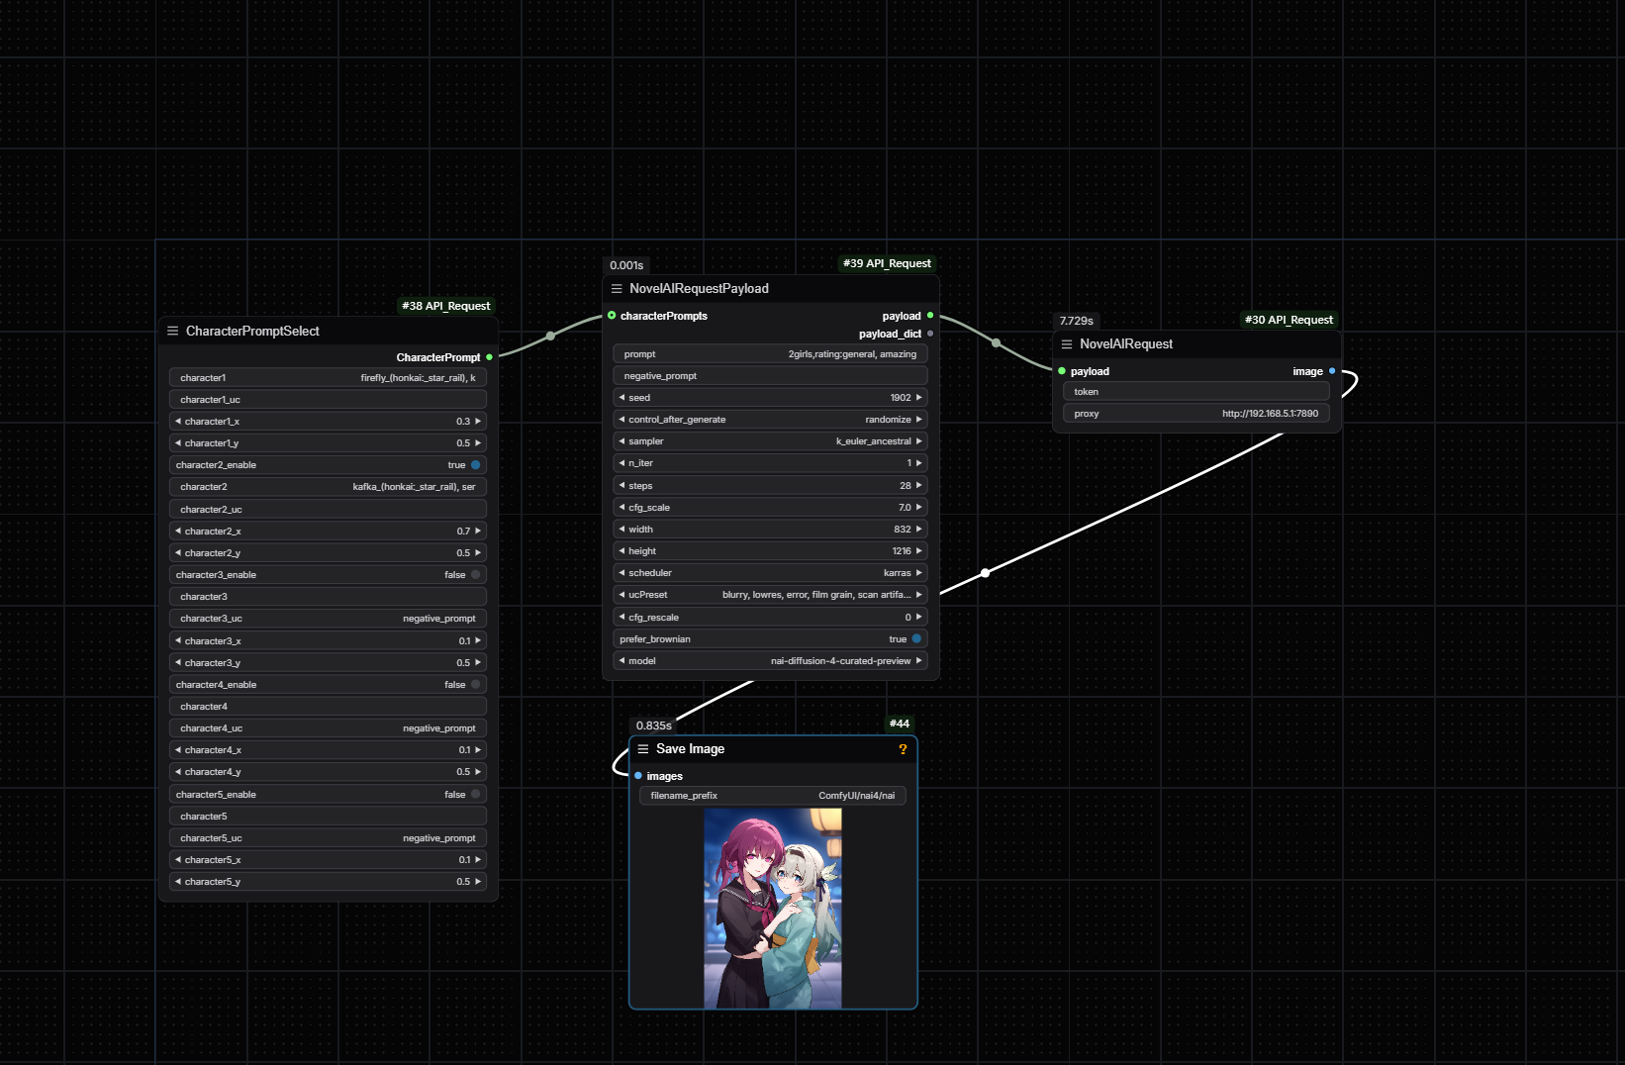This screenshot has height=1065, width=1625.
Task: Decrease steps with its left arrow
Action: click(621, 486)
